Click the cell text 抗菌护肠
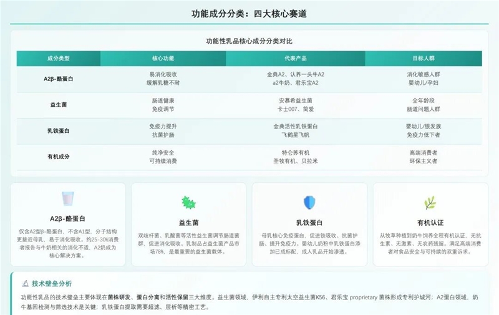 coord(163,135)
